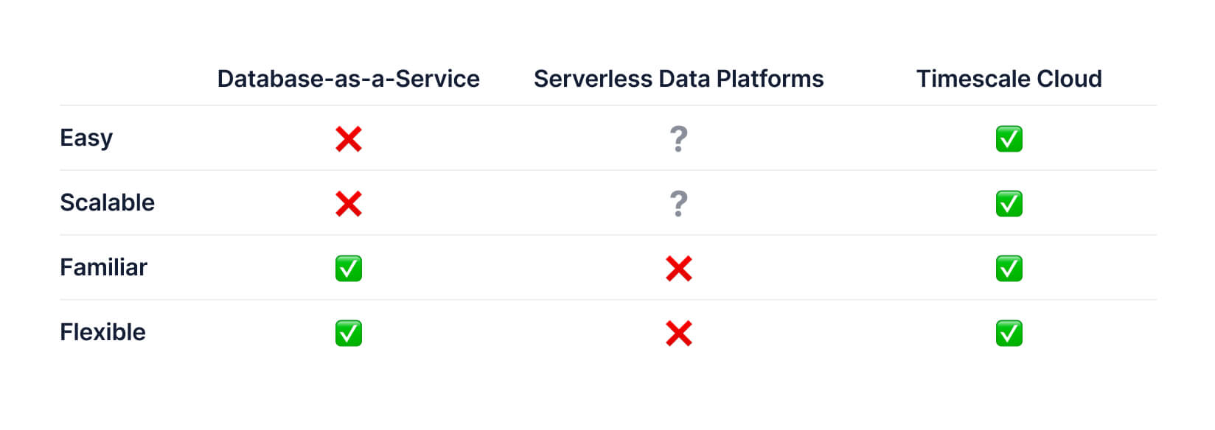Click the question mark in the Scalable row
This screenshot has height=430, width=1215.
(x=678, y=203)
